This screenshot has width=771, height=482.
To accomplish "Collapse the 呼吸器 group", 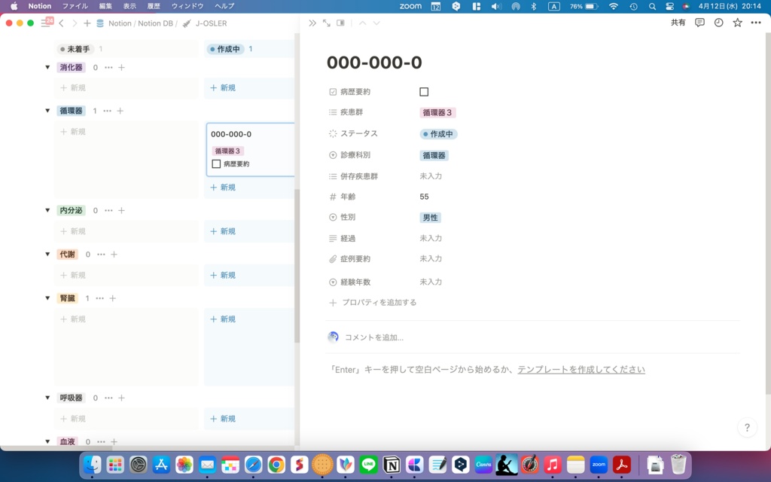I will (47, 398).
